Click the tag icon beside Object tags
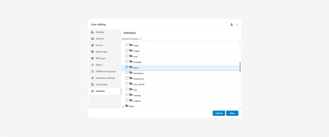The height and width of the screenshot is (137, 329). click(92, 52)
